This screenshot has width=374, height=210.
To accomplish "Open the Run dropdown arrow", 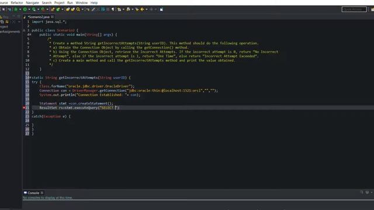I will [x=29, y=9].
